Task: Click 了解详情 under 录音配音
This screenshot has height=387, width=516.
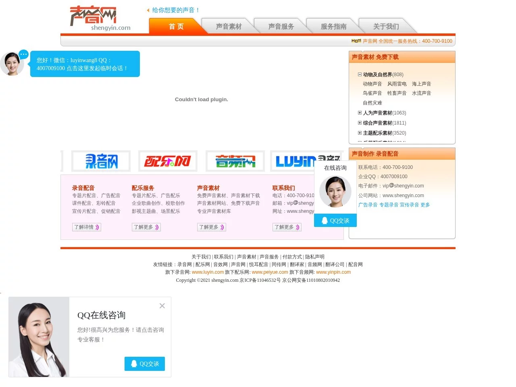Action: 86,227
